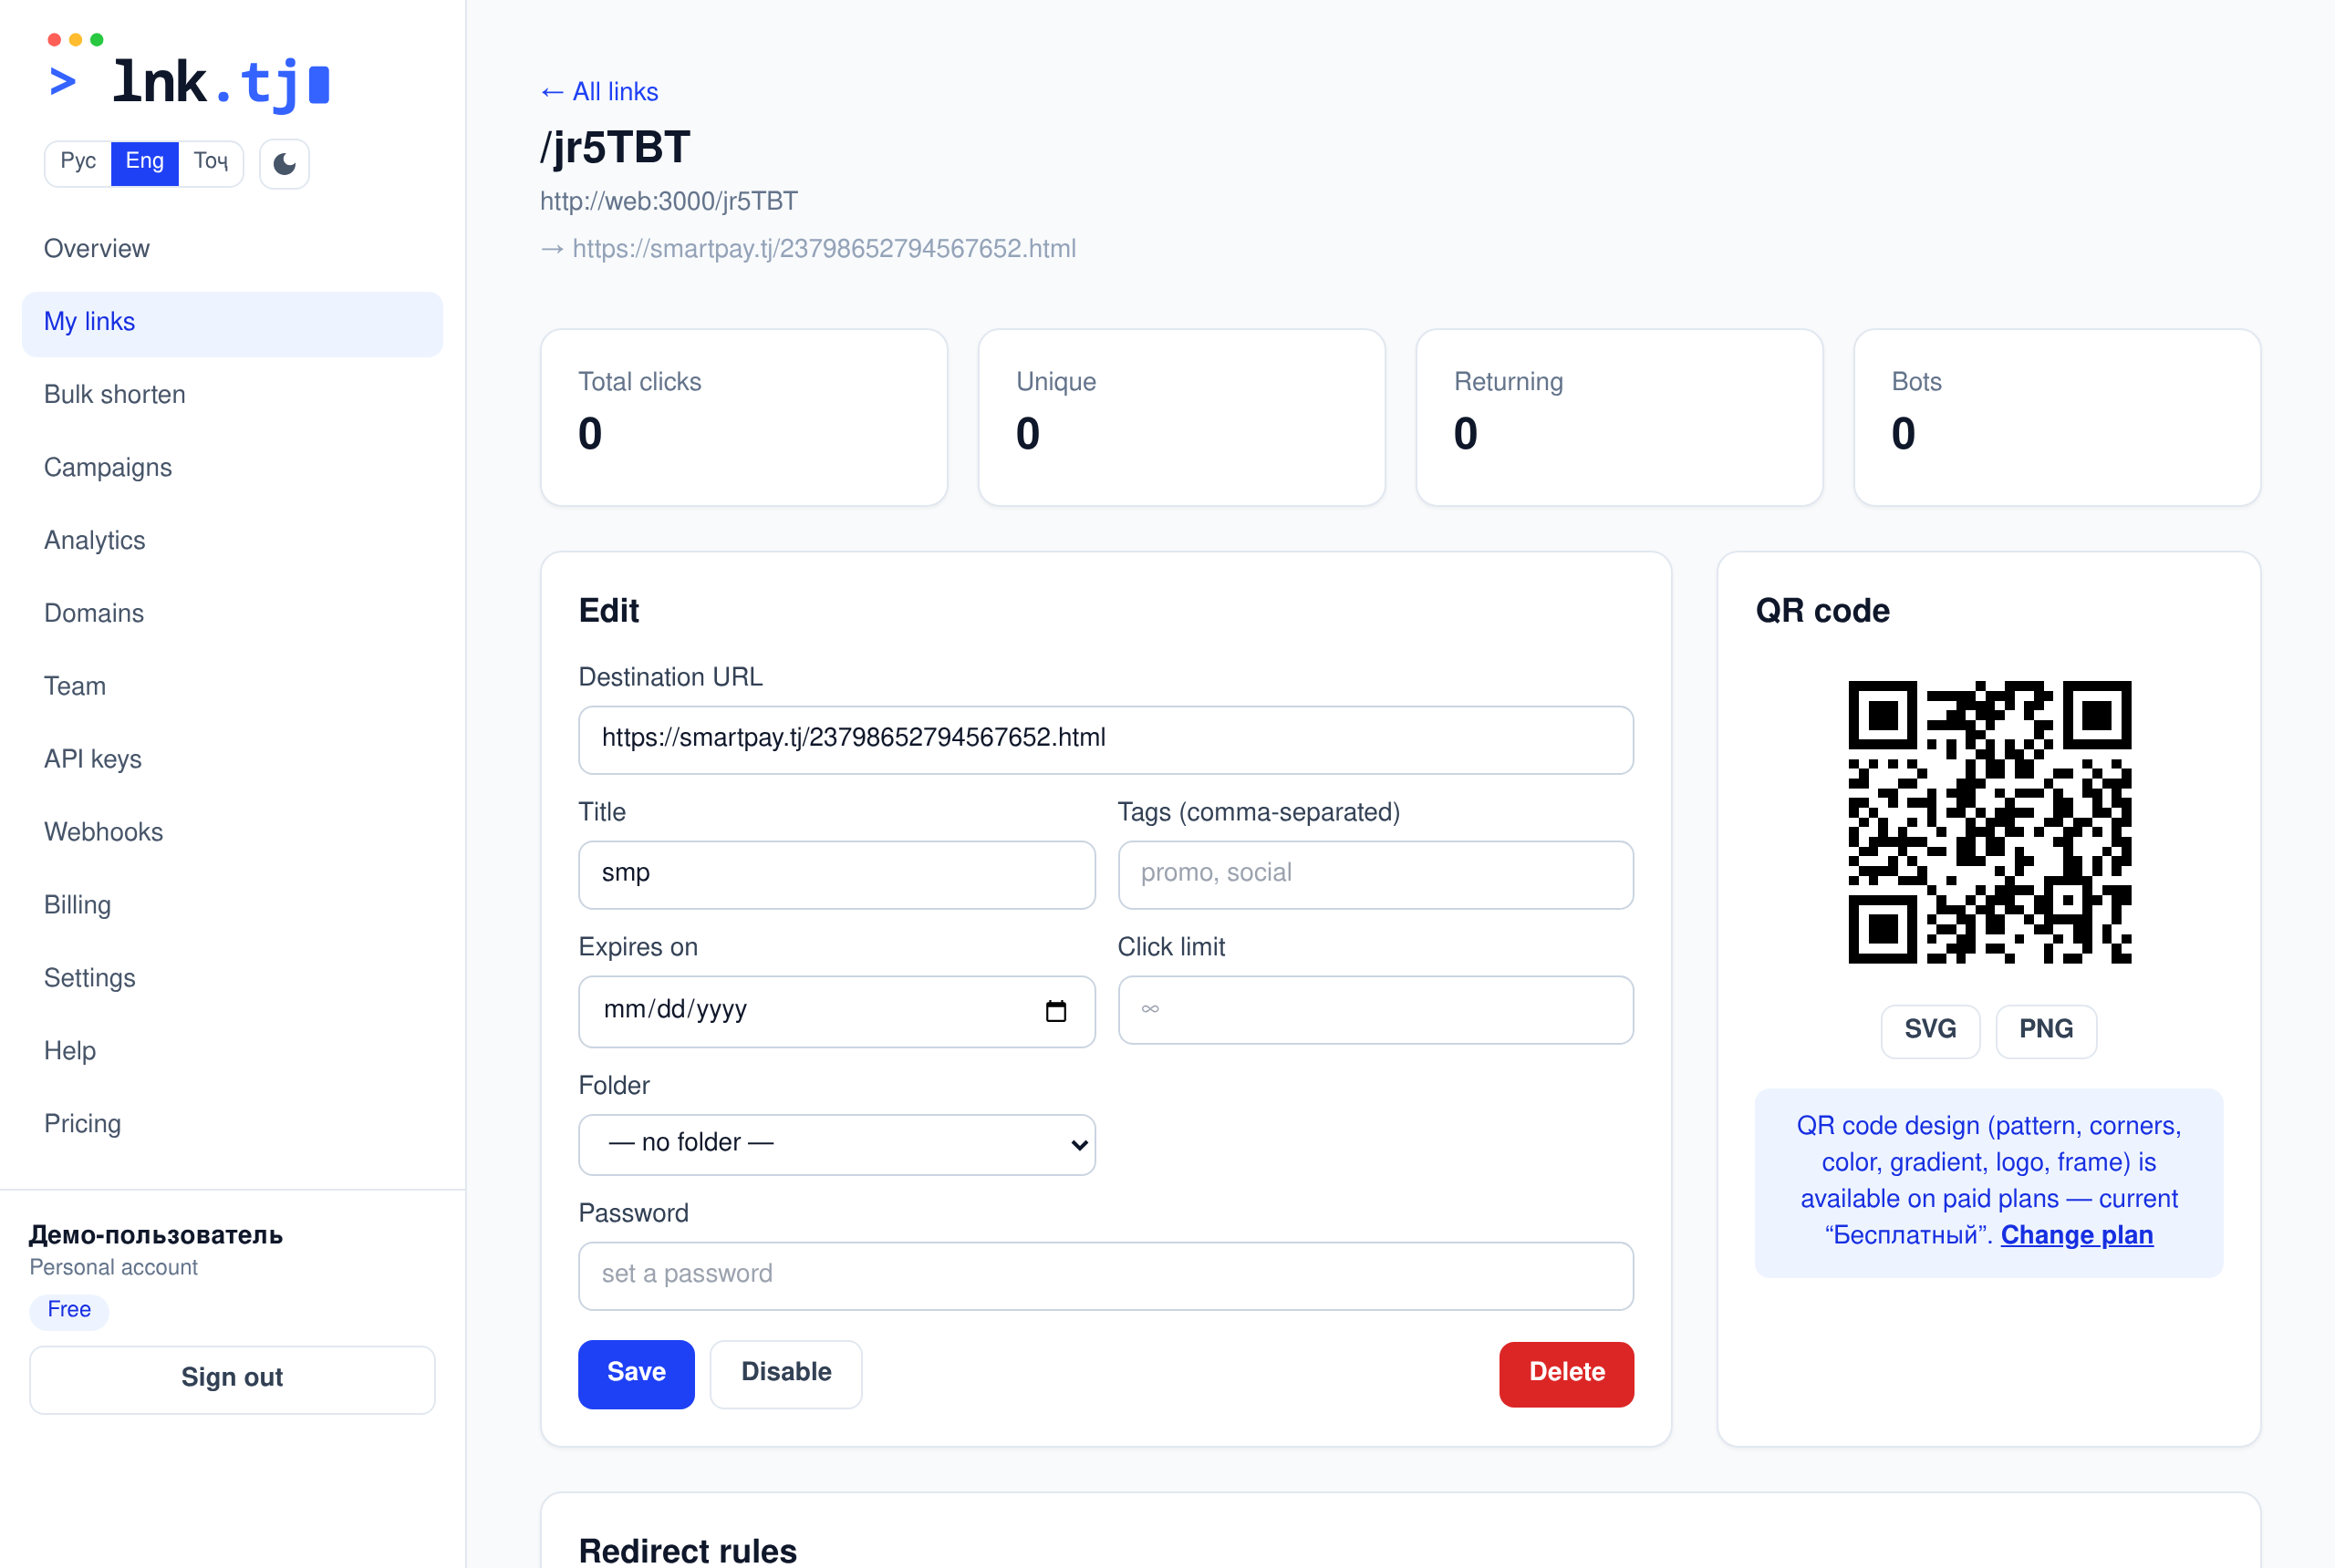The width and height of the screenshot is (2335, 1568).
Task: Switch language to Тоҷ
Action: click(x=211, y=162)
